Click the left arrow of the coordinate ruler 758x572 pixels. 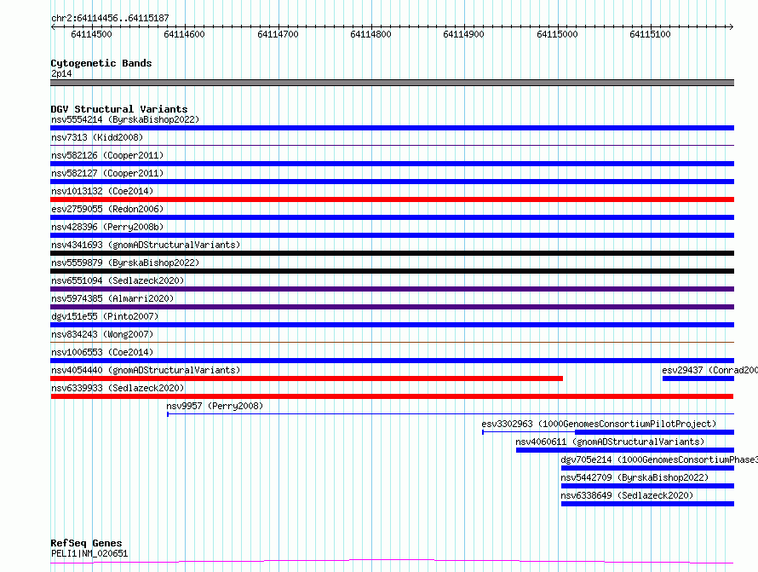point(53,27)
